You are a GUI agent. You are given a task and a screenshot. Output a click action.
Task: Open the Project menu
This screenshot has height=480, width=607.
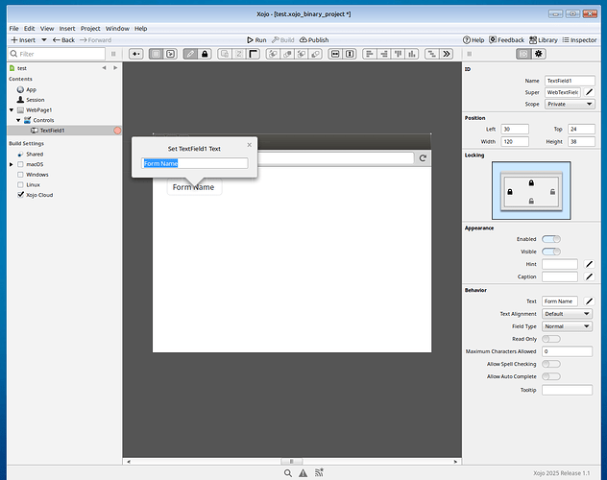pyautogui.click(x=90, y=28)
